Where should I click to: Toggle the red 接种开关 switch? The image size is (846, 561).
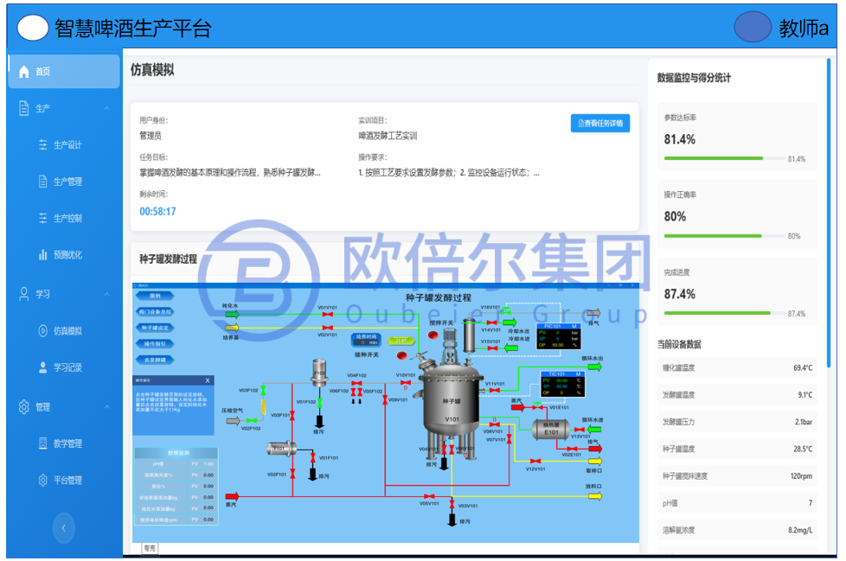coord(401,355)
